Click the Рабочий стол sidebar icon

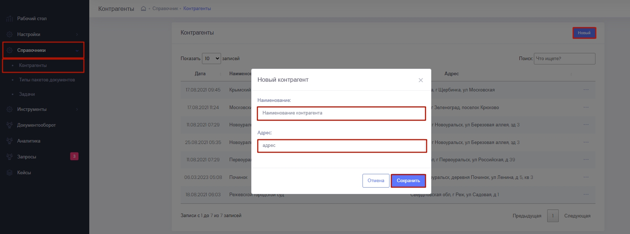10,19
